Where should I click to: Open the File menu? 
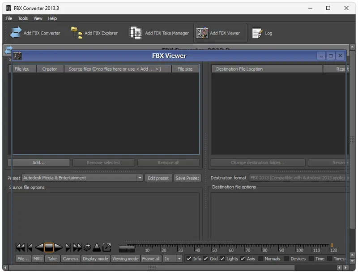coord(9,18)
